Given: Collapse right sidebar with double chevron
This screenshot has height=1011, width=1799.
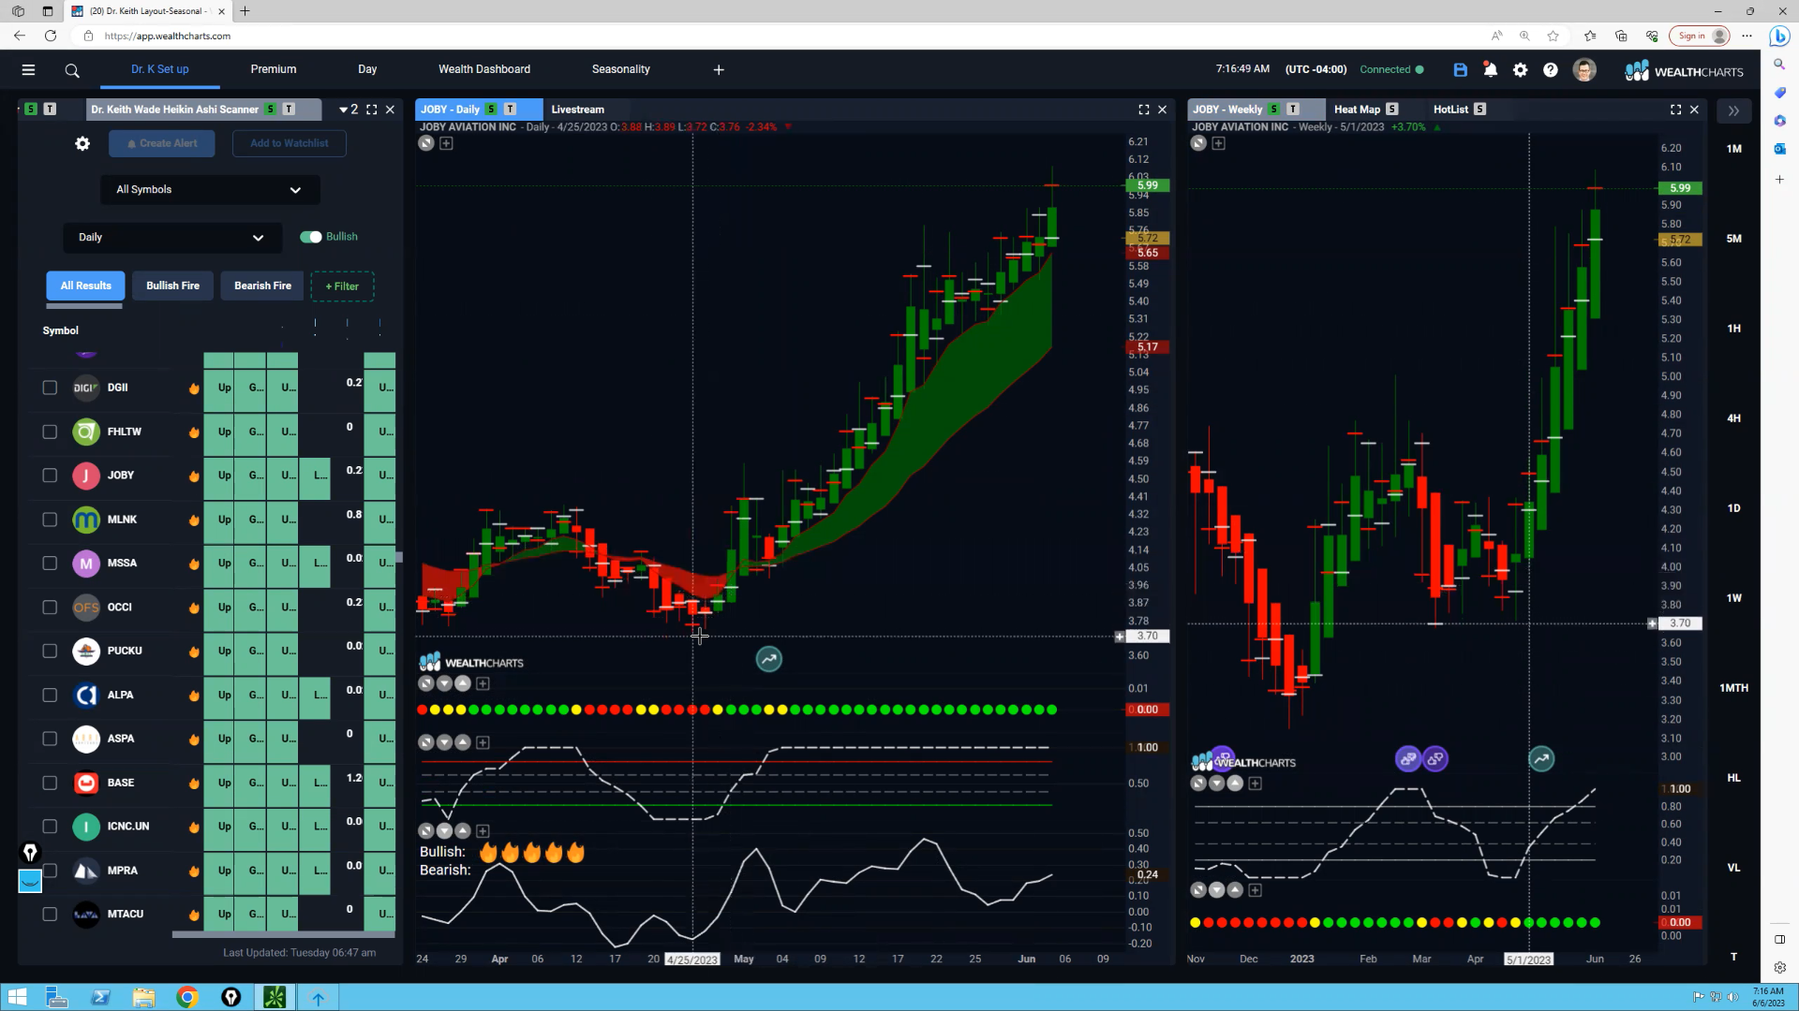Looking at the screenshot, I should (1733, 110).
